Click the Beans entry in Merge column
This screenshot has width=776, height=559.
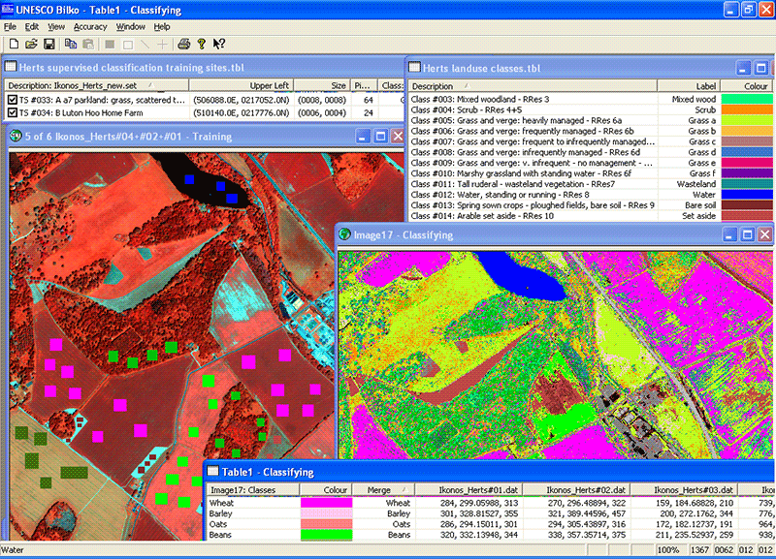click(399, 535)
